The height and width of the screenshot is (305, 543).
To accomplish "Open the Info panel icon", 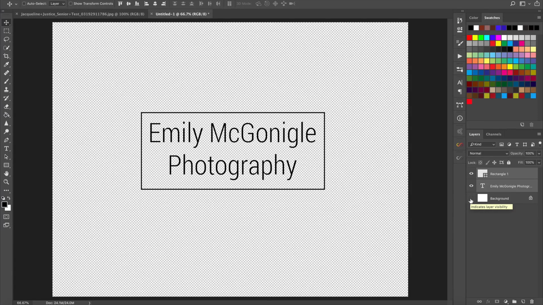I will coord(460,118).
